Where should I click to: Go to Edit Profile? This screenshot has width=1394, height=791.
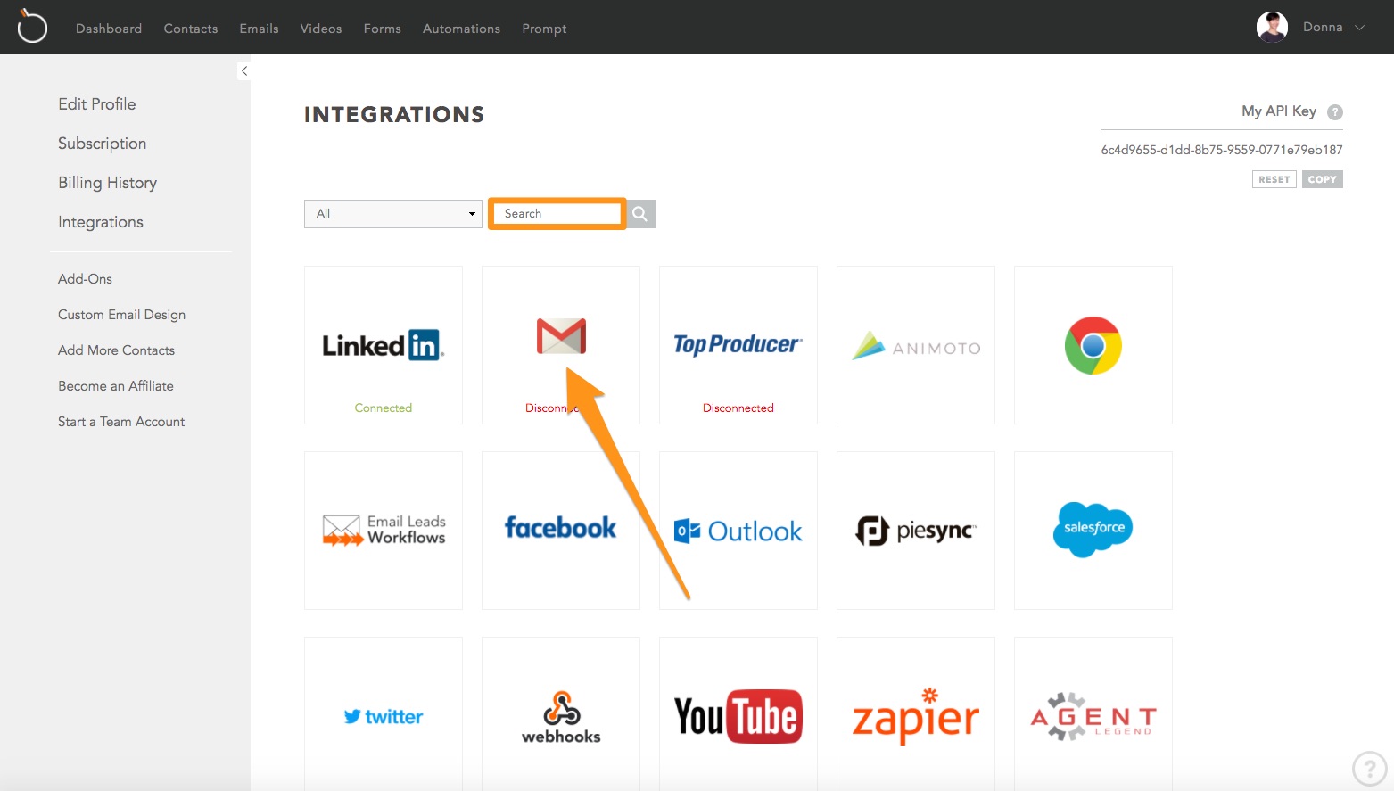click(x=97, y=104)
